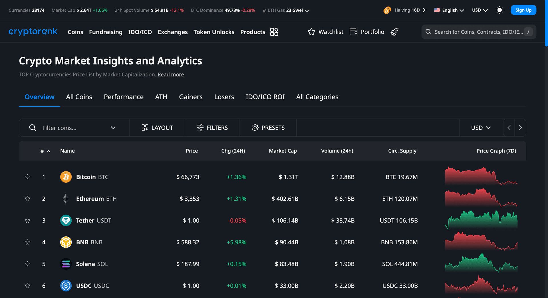
Task: Star Tether to add to watchlist
Action: [x=27, y=220]
